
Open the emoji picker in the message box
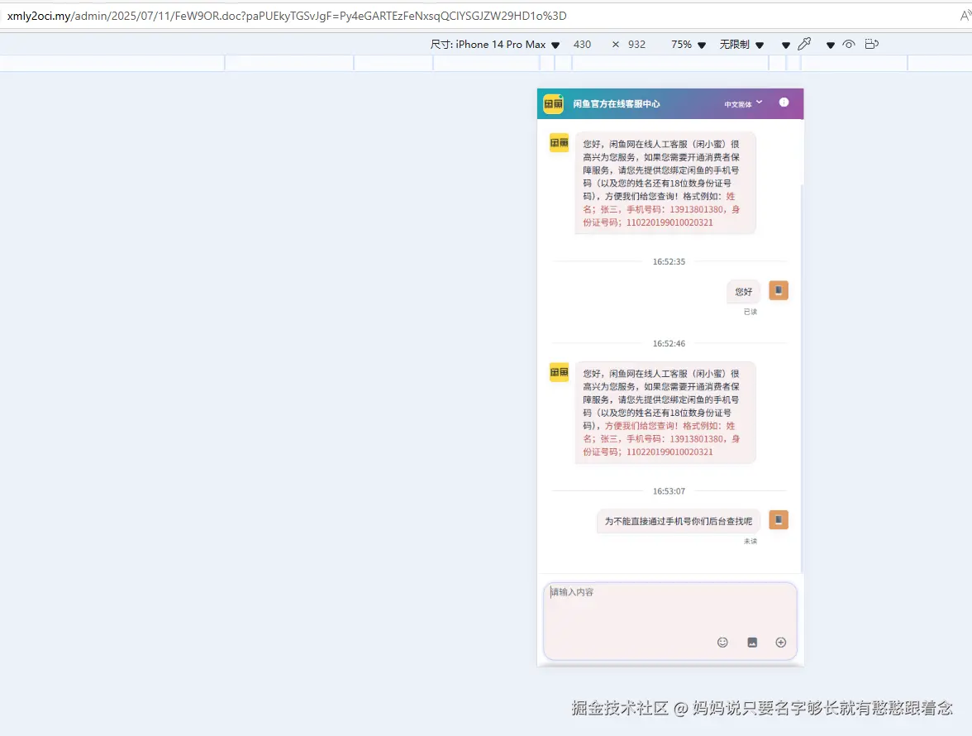point(722,642)
